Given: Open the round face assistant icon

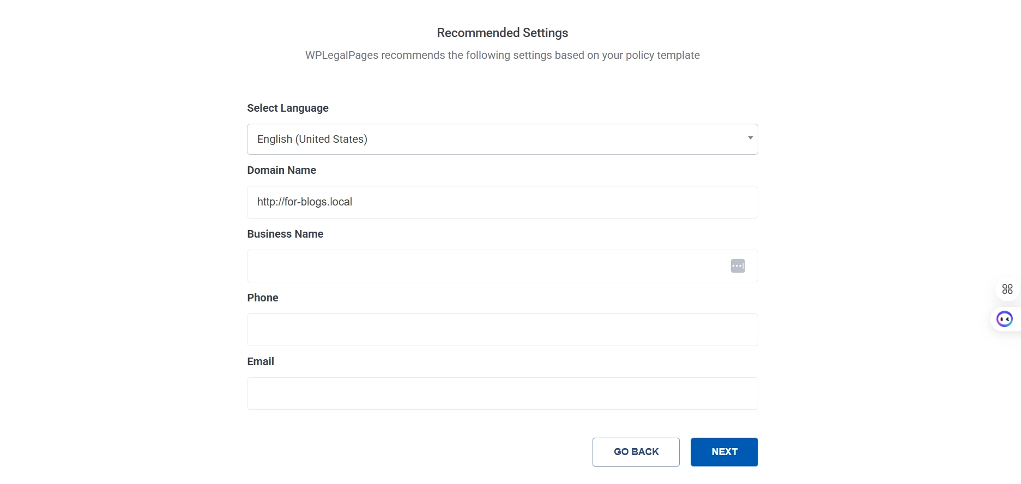Looking at the screenshot, I should (1004, 319).
